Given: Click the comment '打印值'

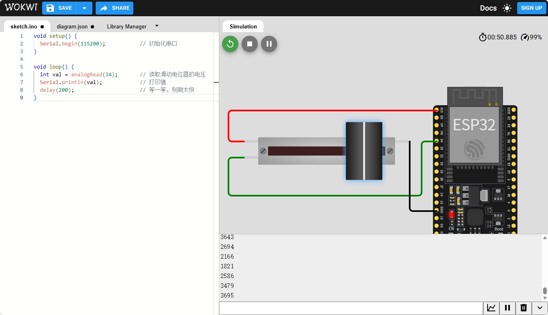Looking at the screenshot, I should coord(157,82).
